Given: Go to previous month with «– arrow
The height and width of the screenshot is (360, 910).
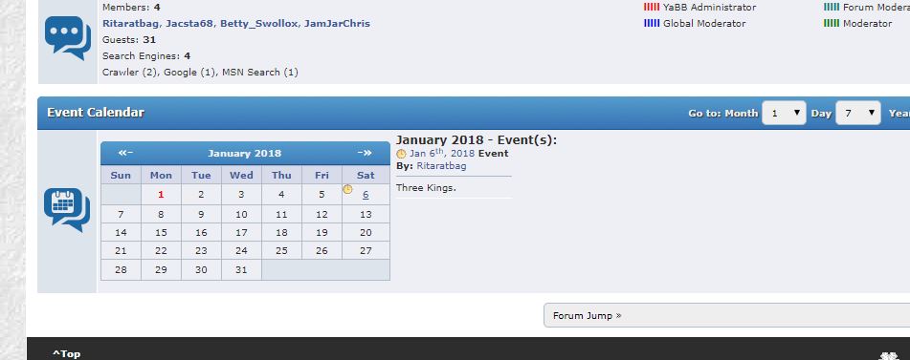Looking at the screenshot, I should point(125,153).
